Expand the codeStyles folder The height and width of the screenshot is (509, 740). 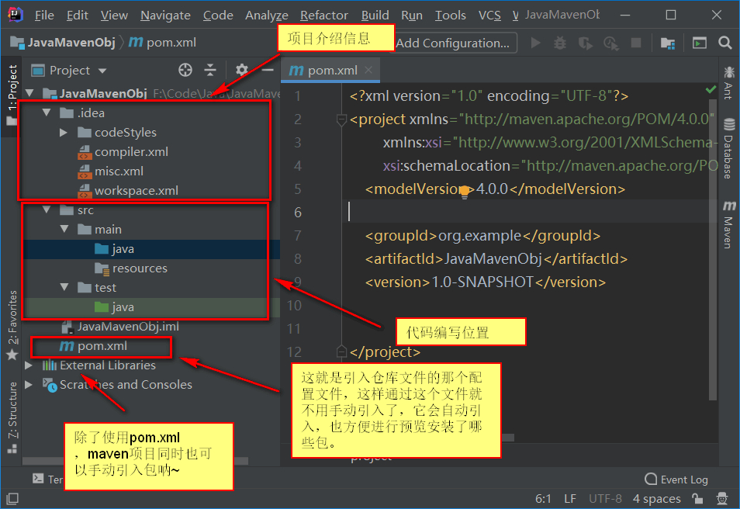point(64,133)
